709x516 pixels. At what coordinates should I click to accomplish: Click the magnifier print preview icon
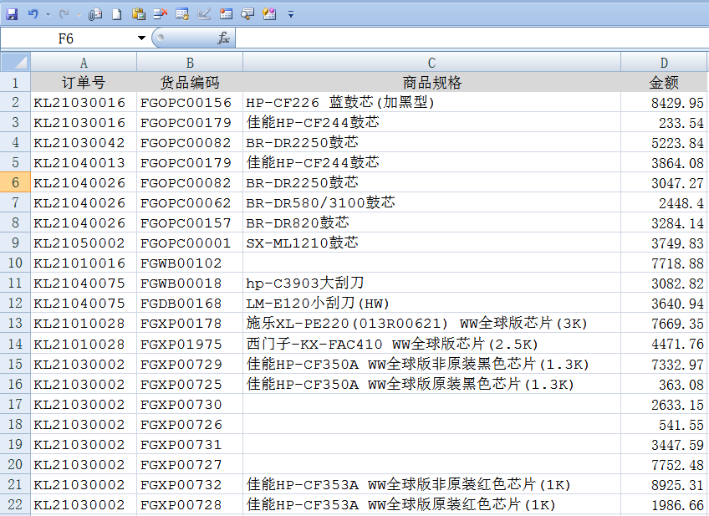point(247,14)
